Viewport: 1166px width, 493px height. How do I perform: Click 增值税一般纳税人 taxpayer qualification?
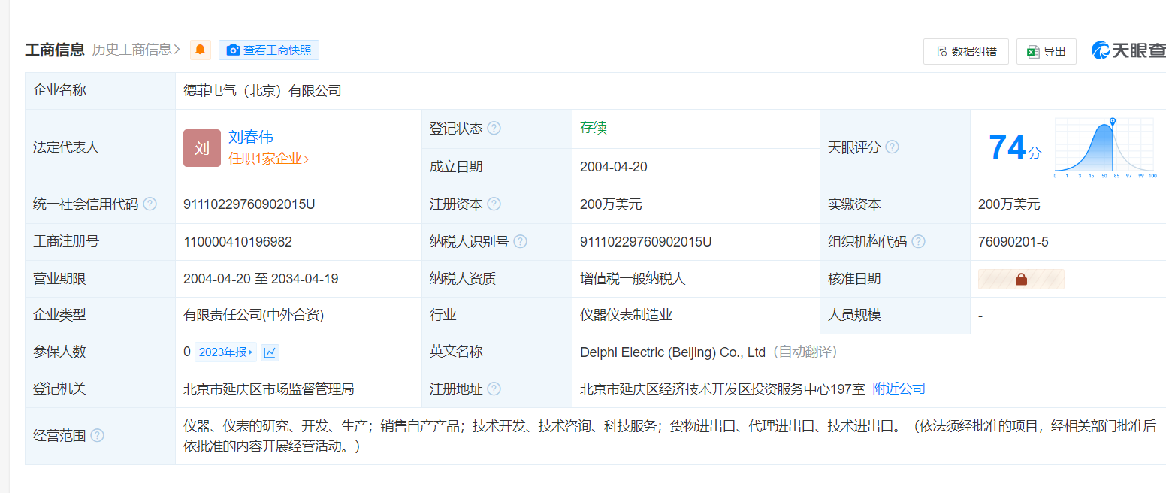coord(633,279)
